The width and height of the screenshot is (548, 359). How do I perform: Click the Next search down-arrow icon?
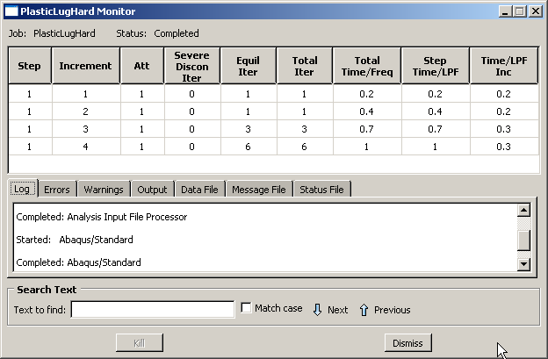pyautogui.click(x=318, y=309)
